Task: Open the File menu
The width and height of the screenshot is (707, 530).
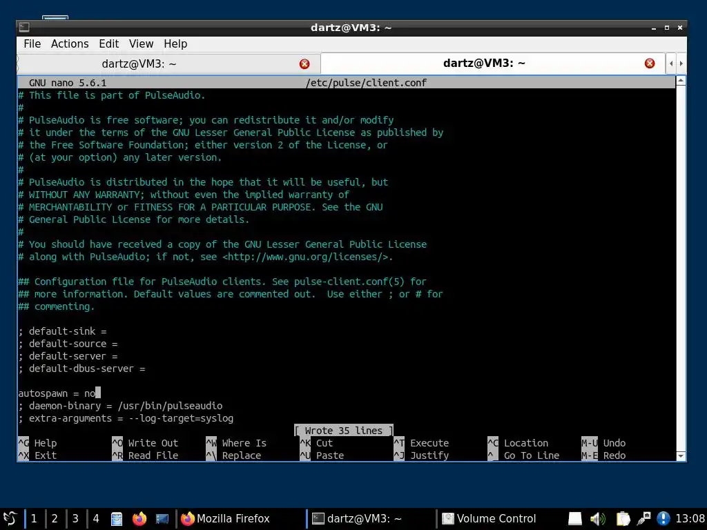Action: [32, 43]
